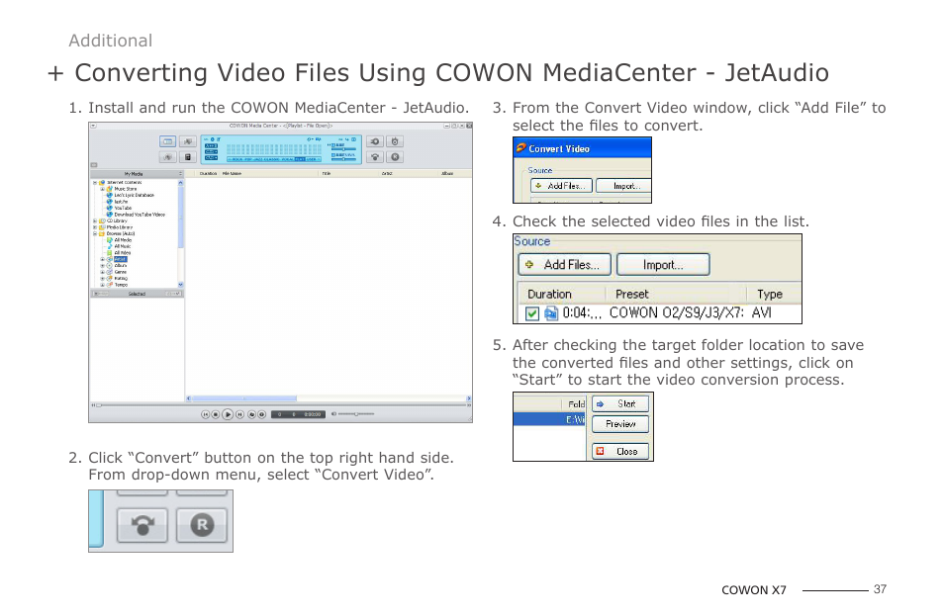Open the My Media panel header dropdown
This screenshot has height=616, width=944.
click(181, 174)
